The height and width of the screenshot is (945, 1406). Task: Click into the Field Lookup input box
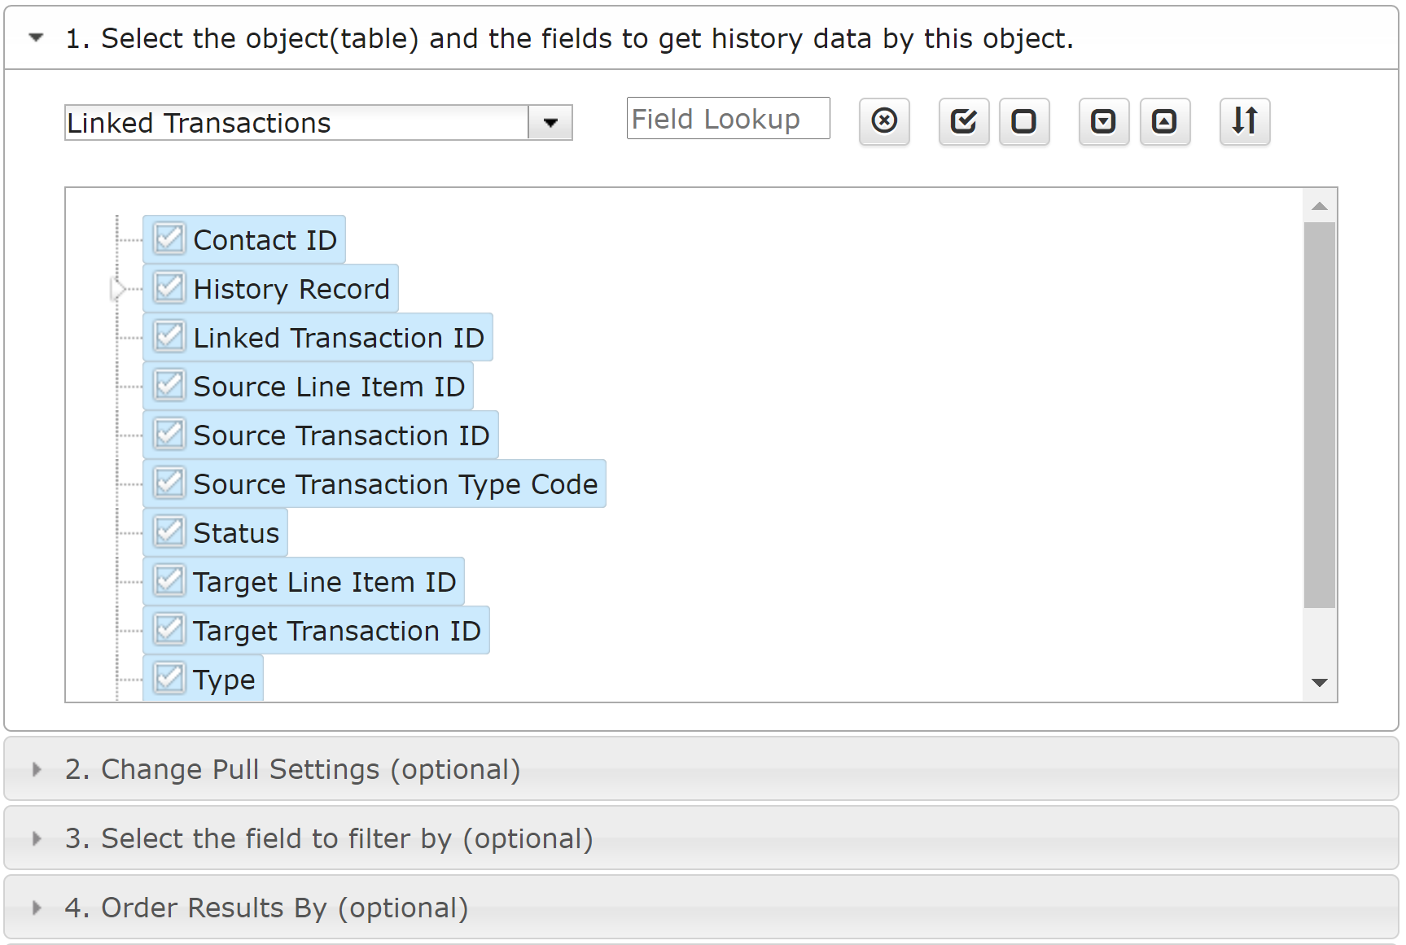pyautogui.click(x=727, y=119)
